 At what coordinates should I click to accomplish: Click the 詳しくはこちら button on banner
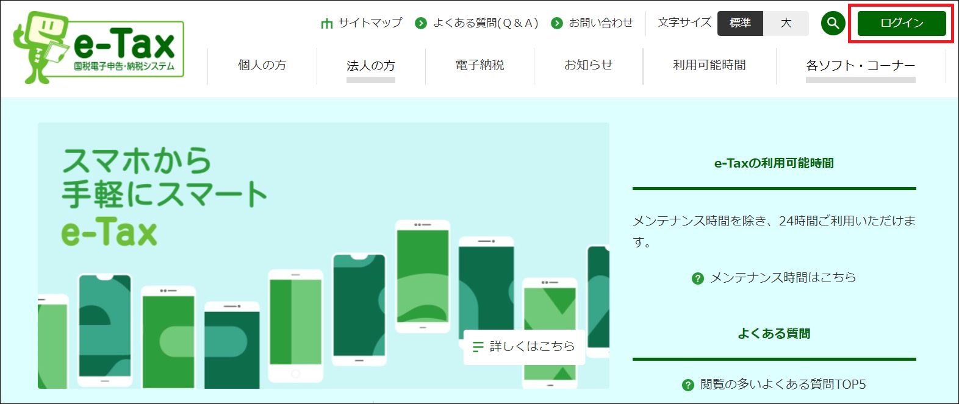click(x=524, y=347)
